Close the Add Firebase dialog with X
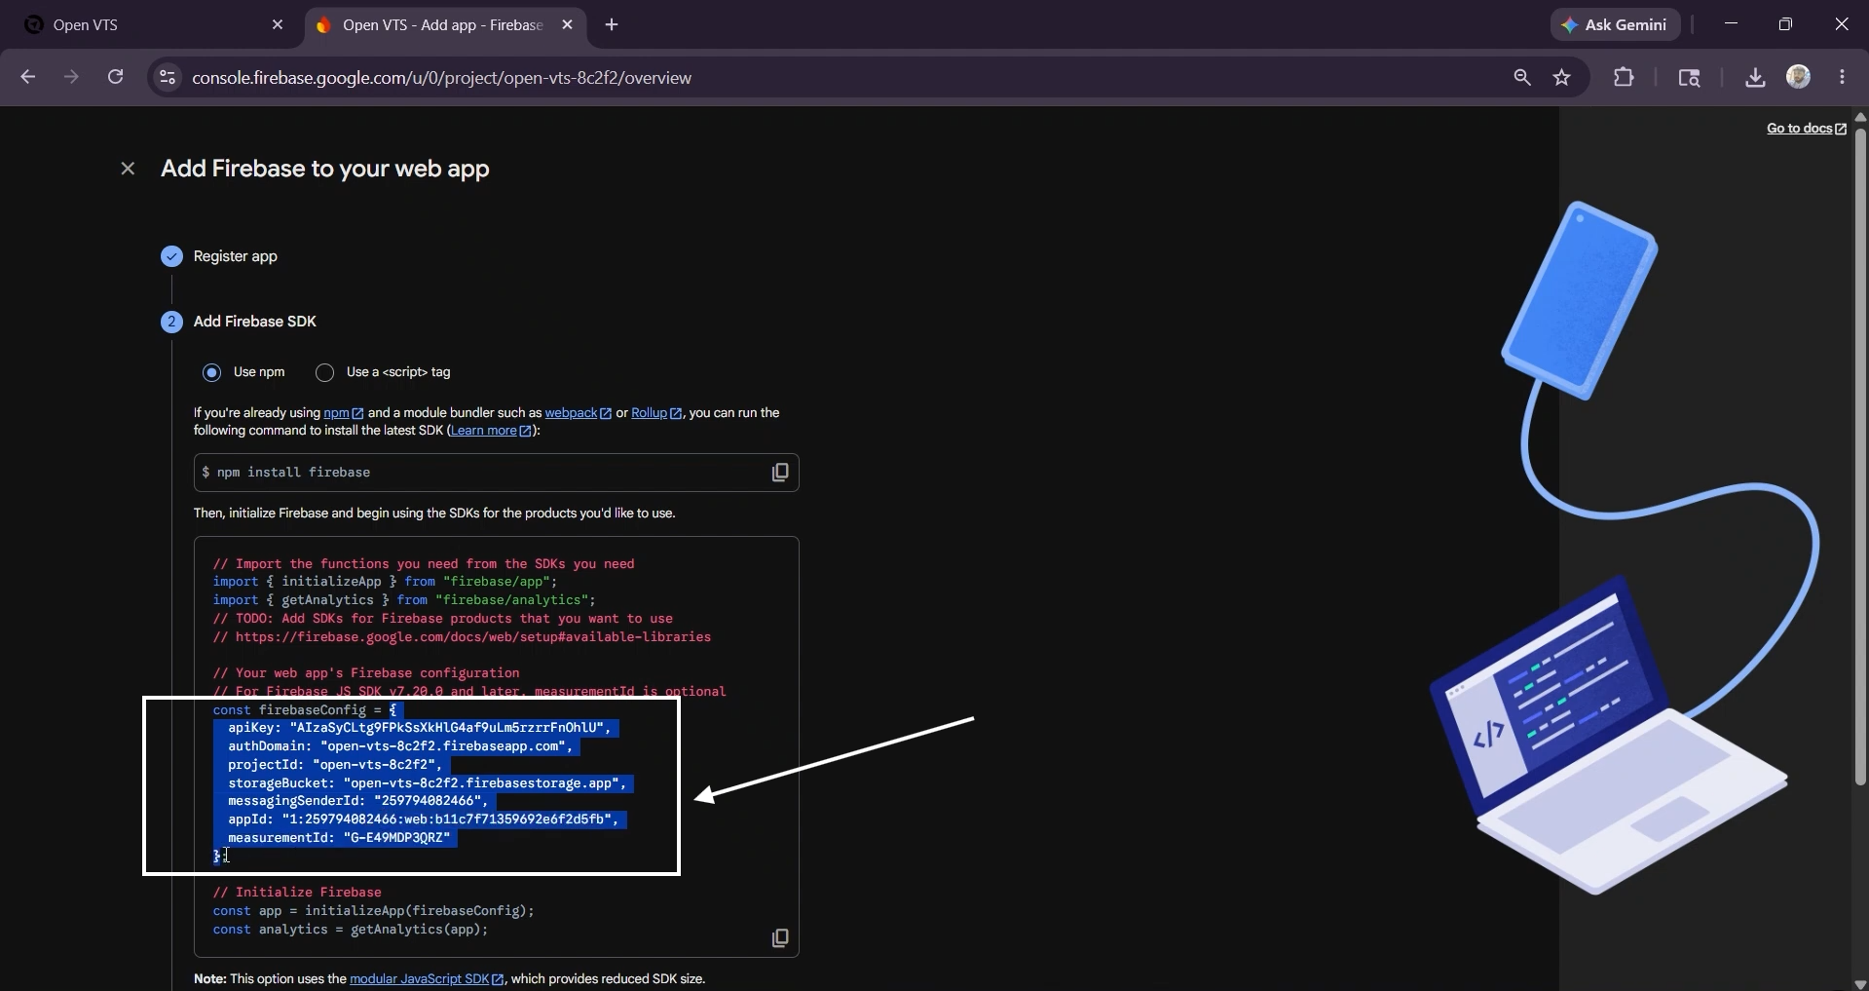Image resolution: width=1869 pixels, height=991 pixels. pos(128,169)
